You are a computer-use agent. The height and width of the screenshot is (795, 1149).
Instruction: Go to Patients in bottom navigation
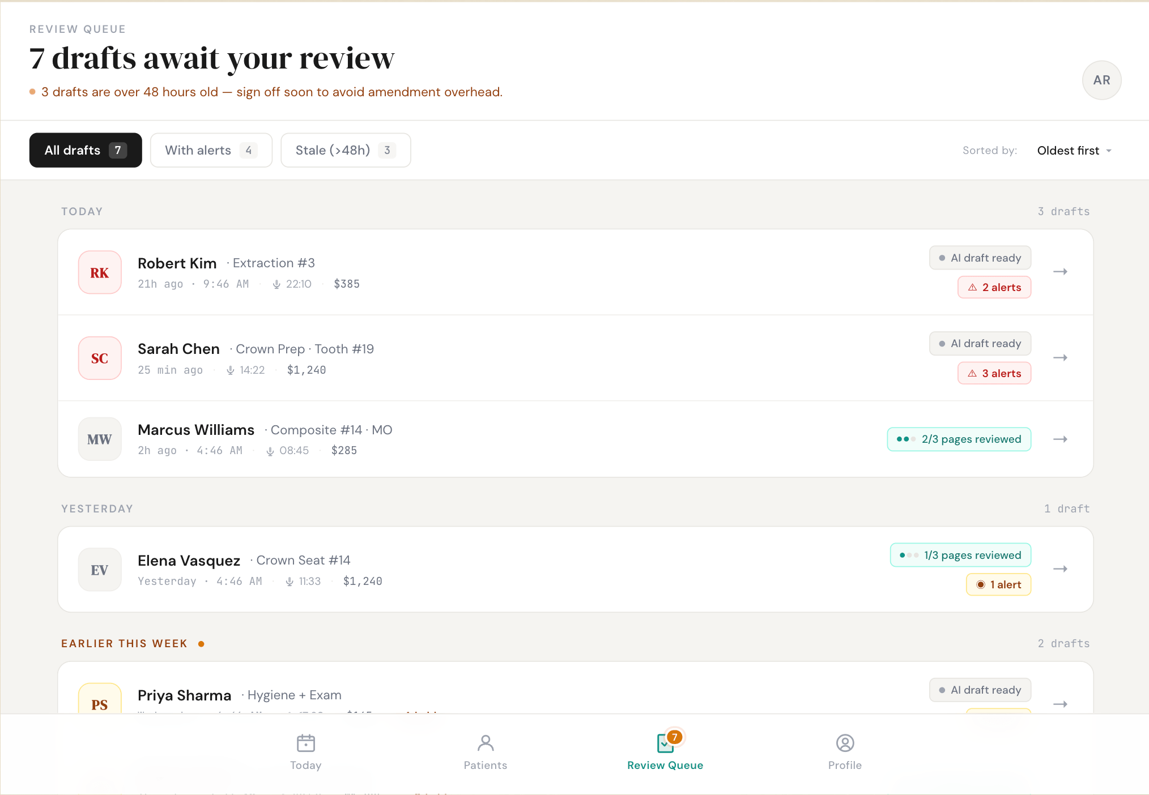click(x=486, y=752)
